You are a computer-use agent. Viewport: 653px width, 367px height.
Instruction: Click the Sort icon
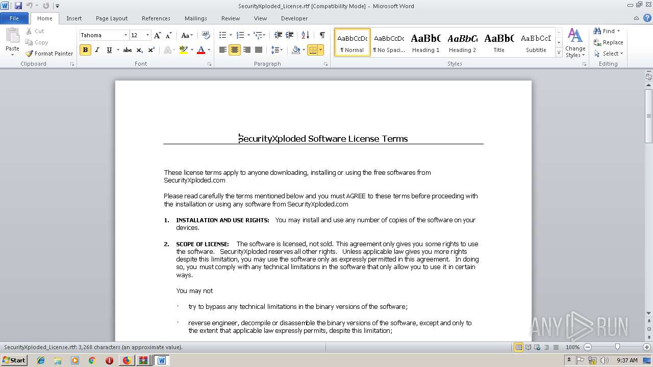[306, 35]
